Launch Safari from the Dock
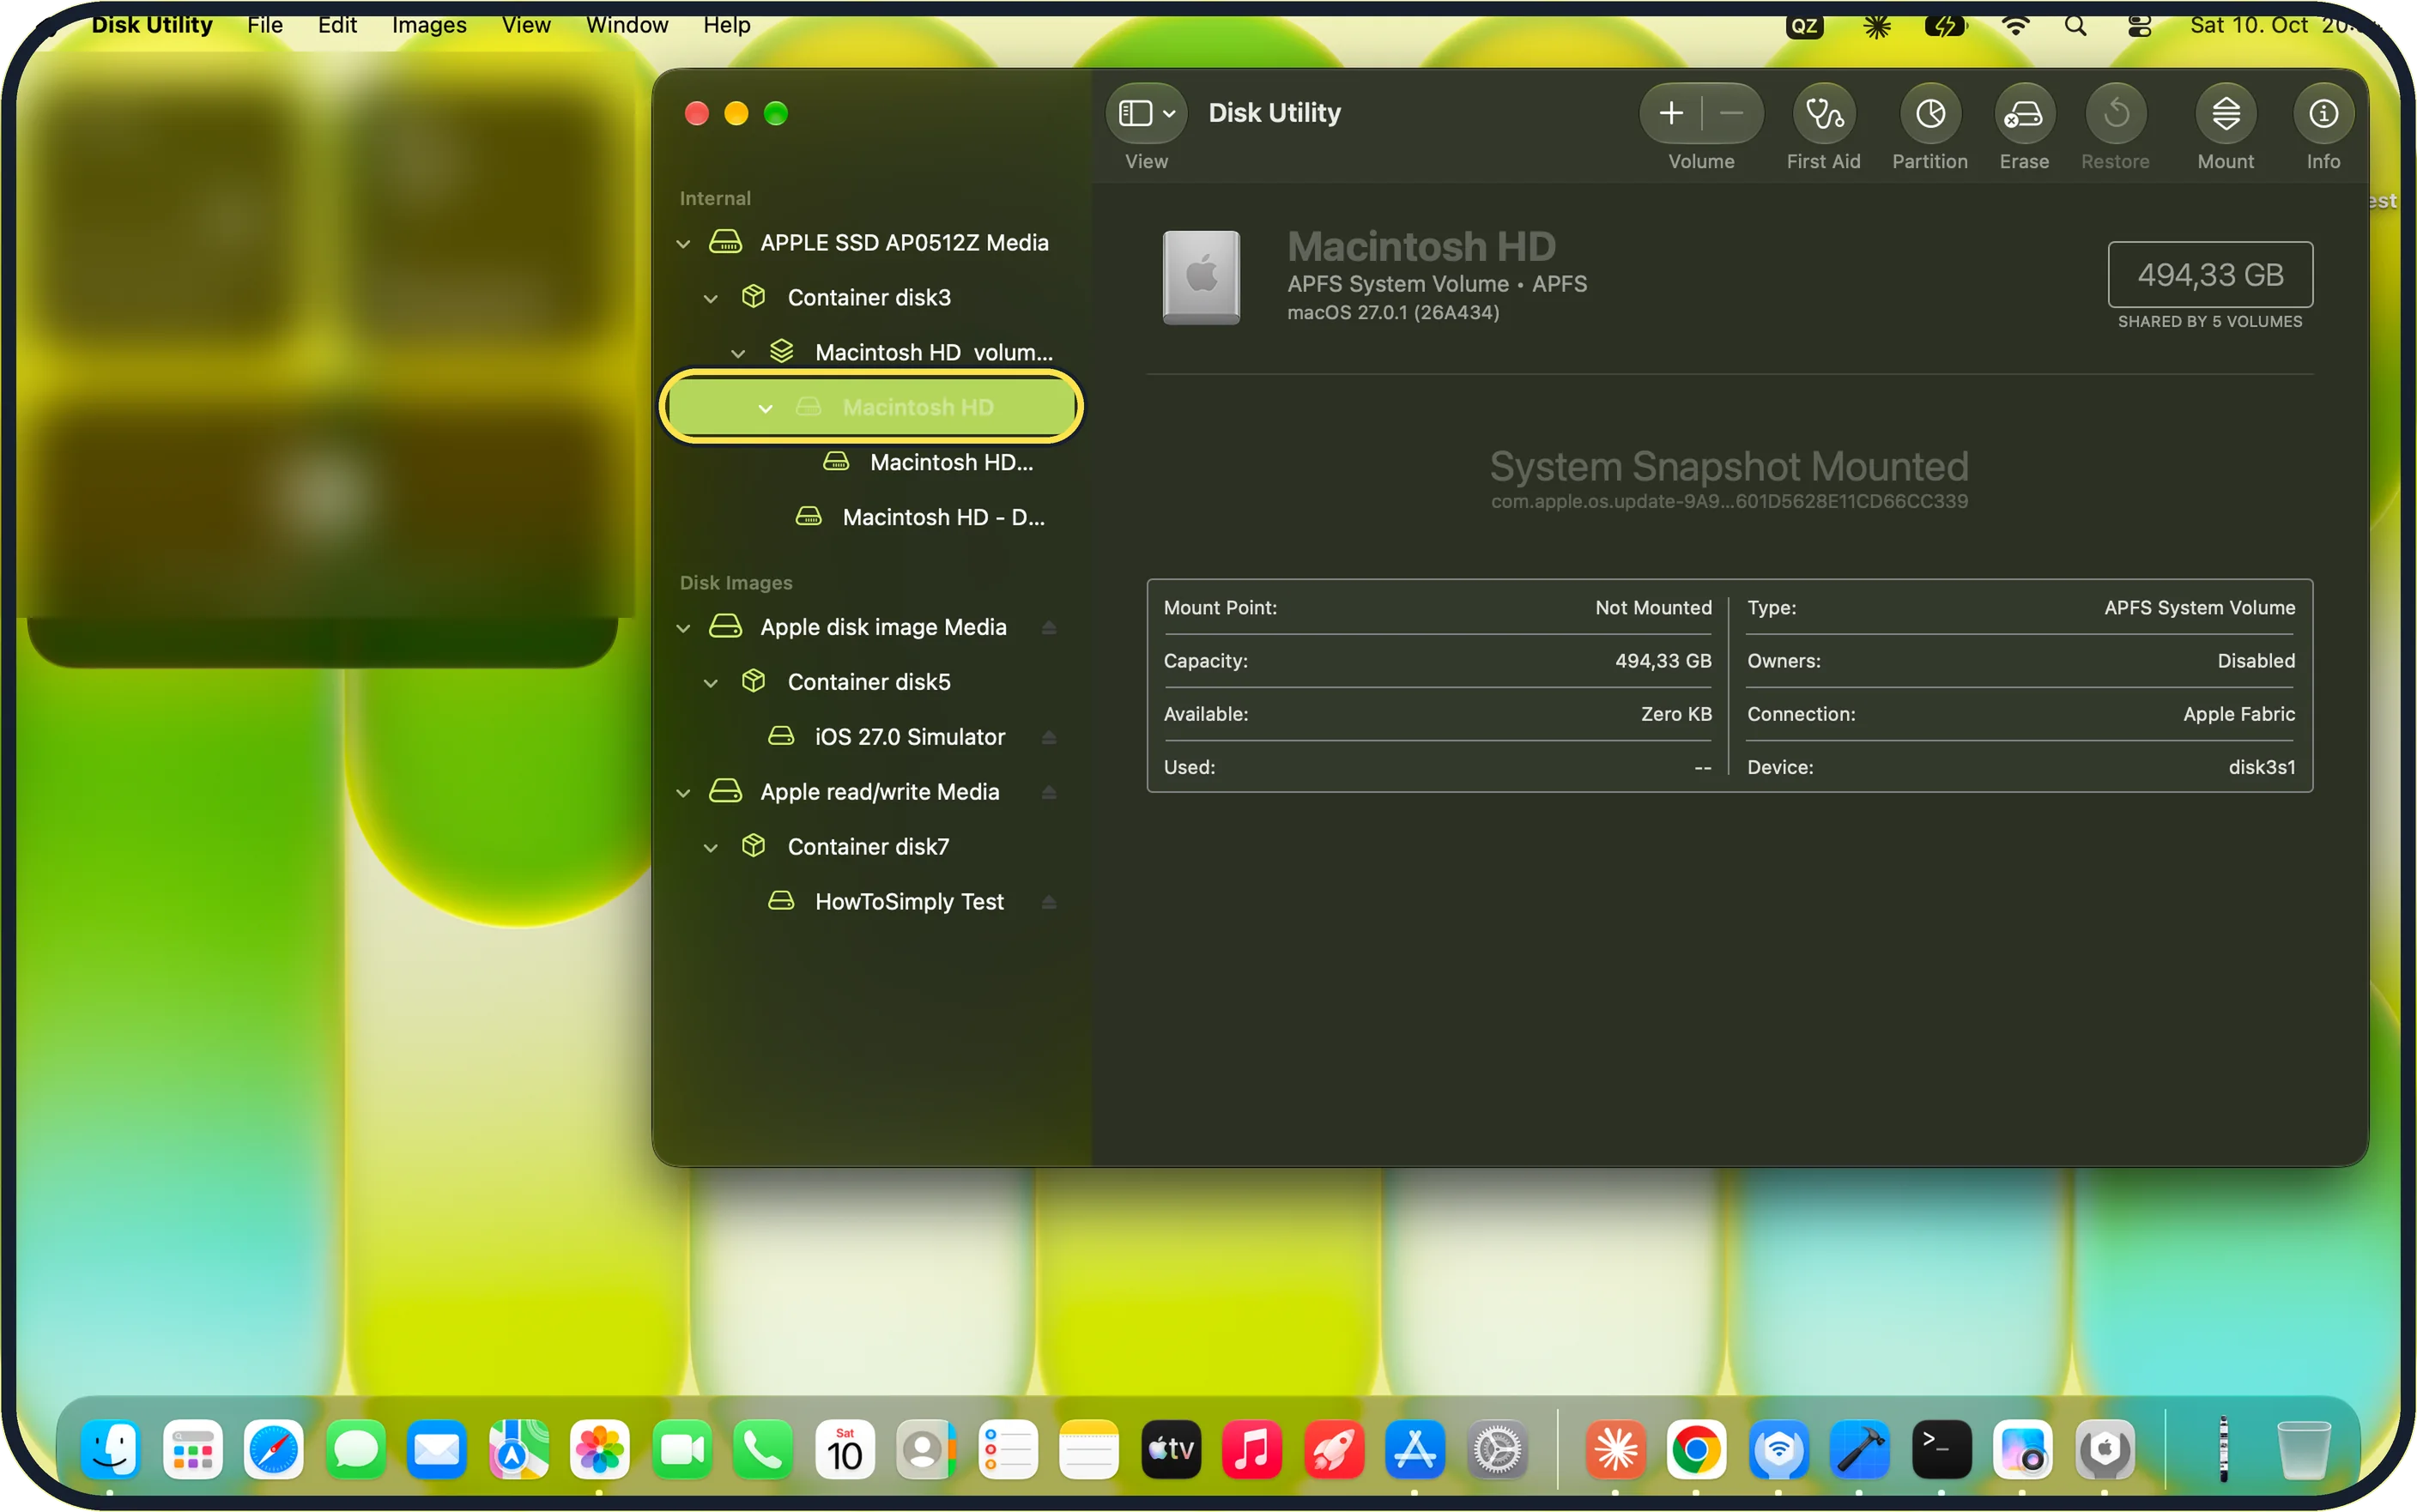 pos(273,1449)
